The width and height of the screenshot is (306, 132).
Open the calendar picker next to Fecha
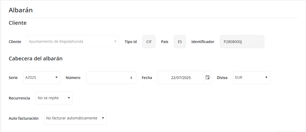click(x=208, y=77)
